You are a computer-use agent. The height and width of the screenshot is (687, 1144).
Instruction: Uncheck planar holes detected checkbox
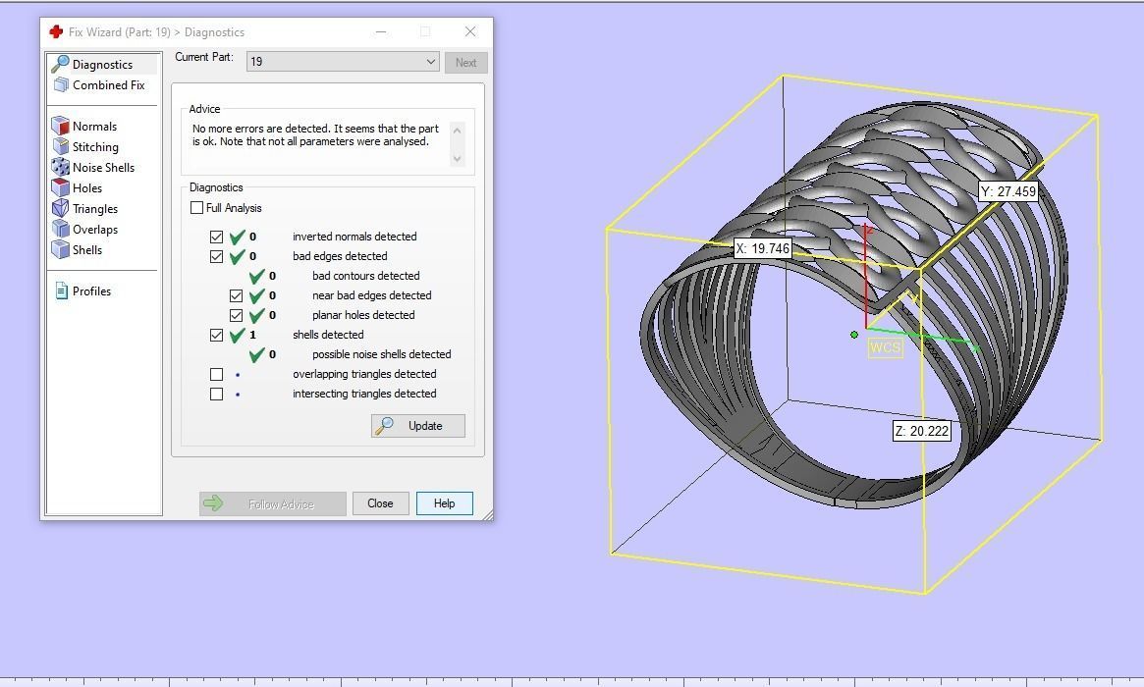click(x=236, y=316)
